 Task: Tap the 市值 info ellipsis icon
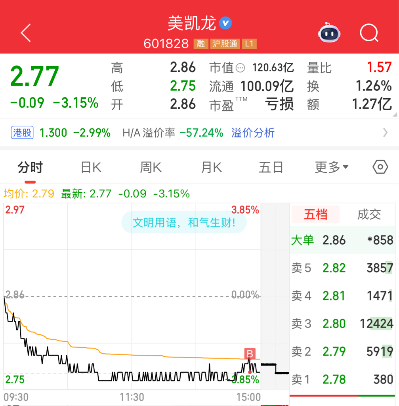241,68
